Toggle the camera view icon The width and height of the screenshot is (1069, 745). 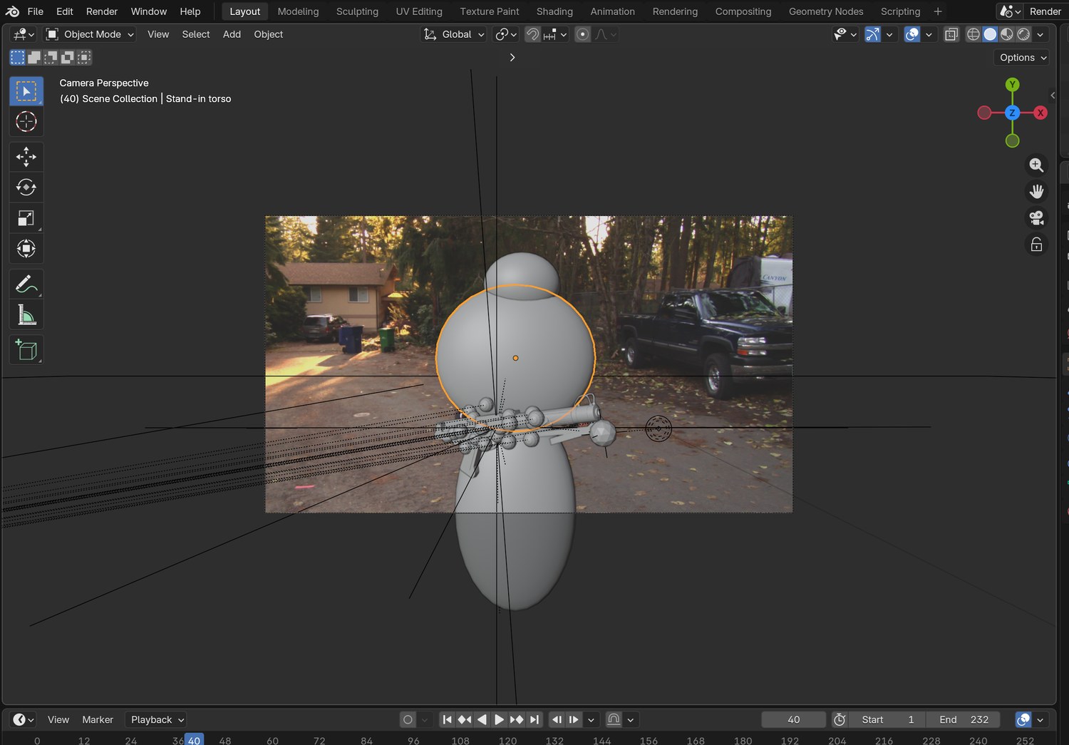click(1036, 218)
